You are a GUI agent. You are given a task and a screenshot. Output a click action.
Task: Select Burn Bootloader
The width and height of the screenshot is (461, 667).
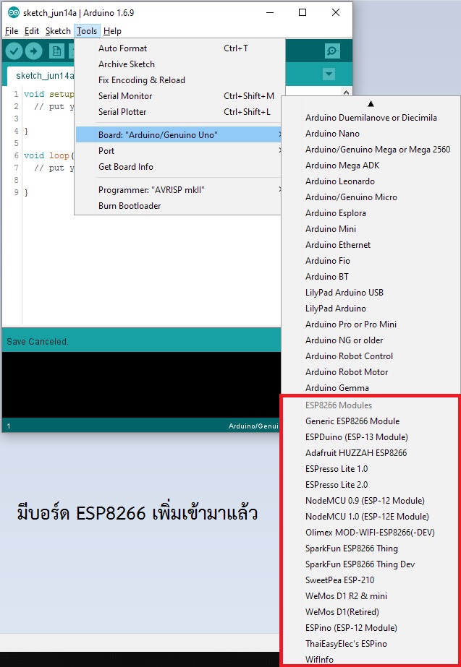coord(178,206)
